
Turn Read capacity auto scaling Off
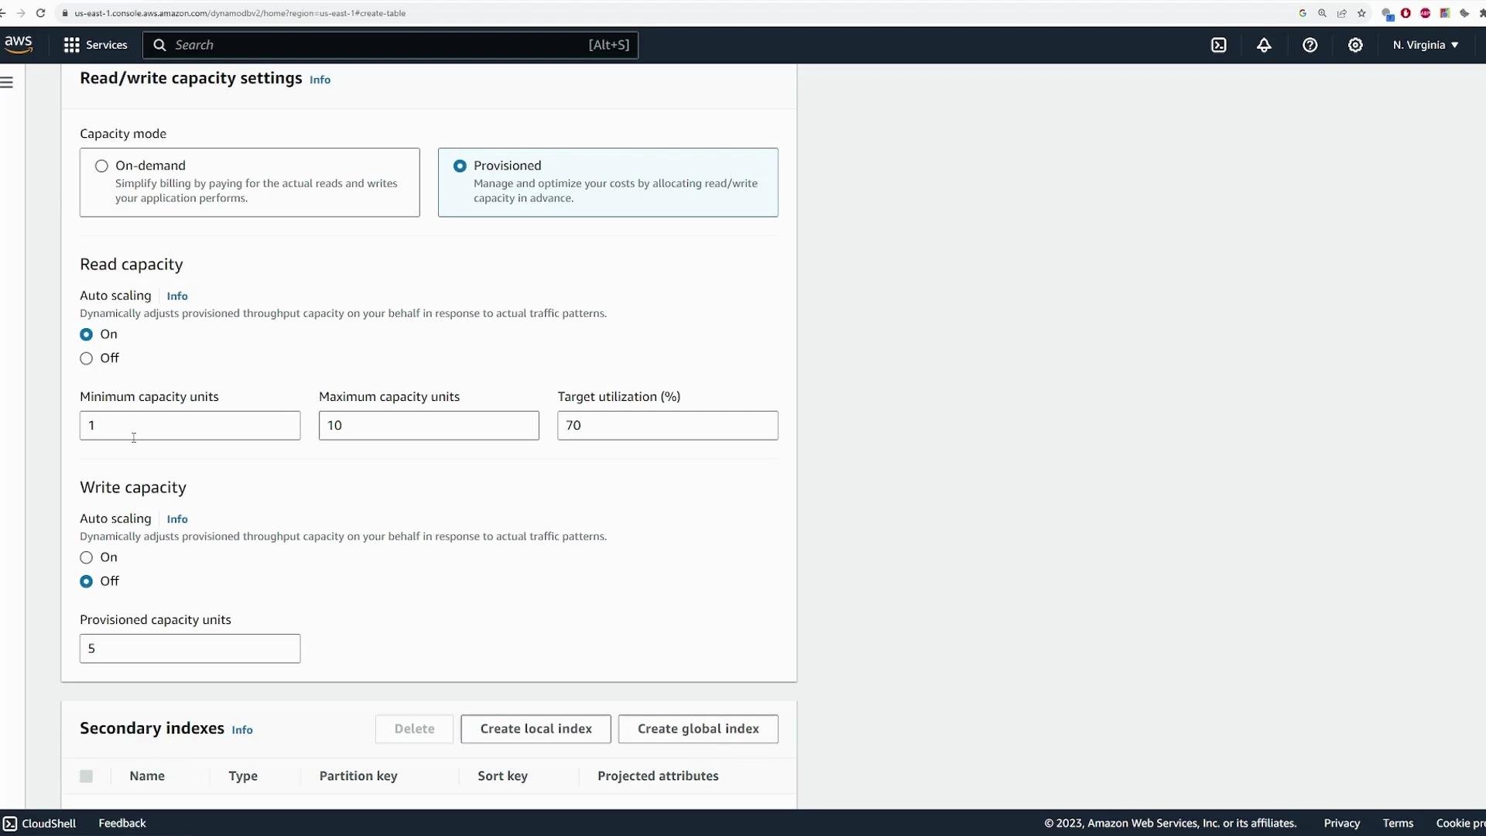[86, 358]
